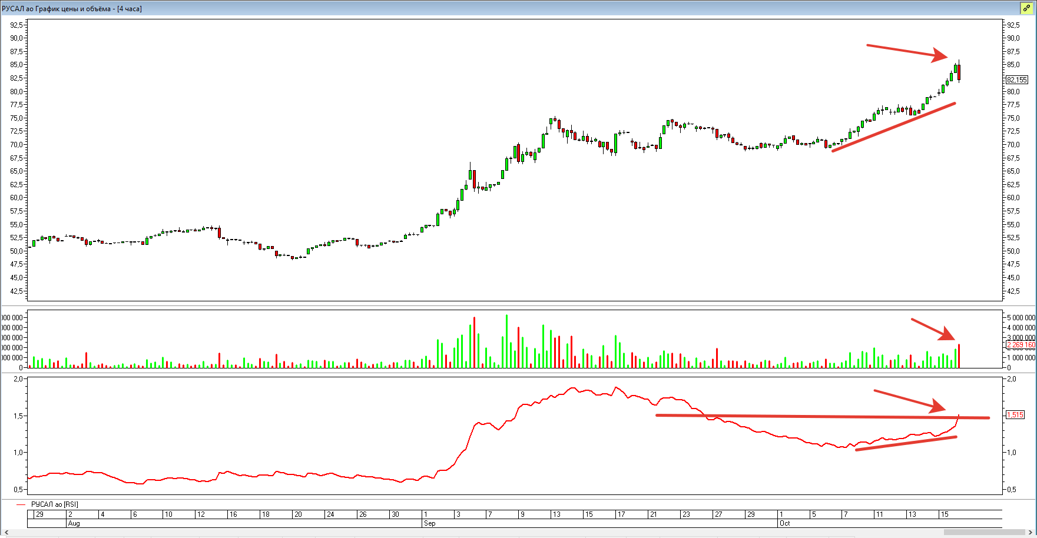Click the yellow chain link icon
The image size is (1037, 538).
tap(1026, 8)
